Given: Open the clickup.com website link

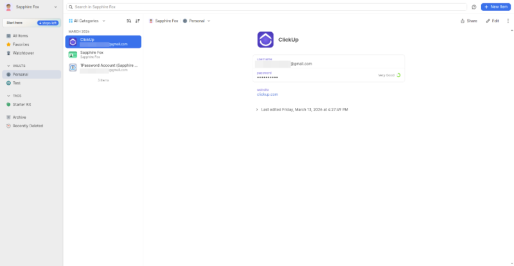Looking at the screenshot, I should pos(267,94).
